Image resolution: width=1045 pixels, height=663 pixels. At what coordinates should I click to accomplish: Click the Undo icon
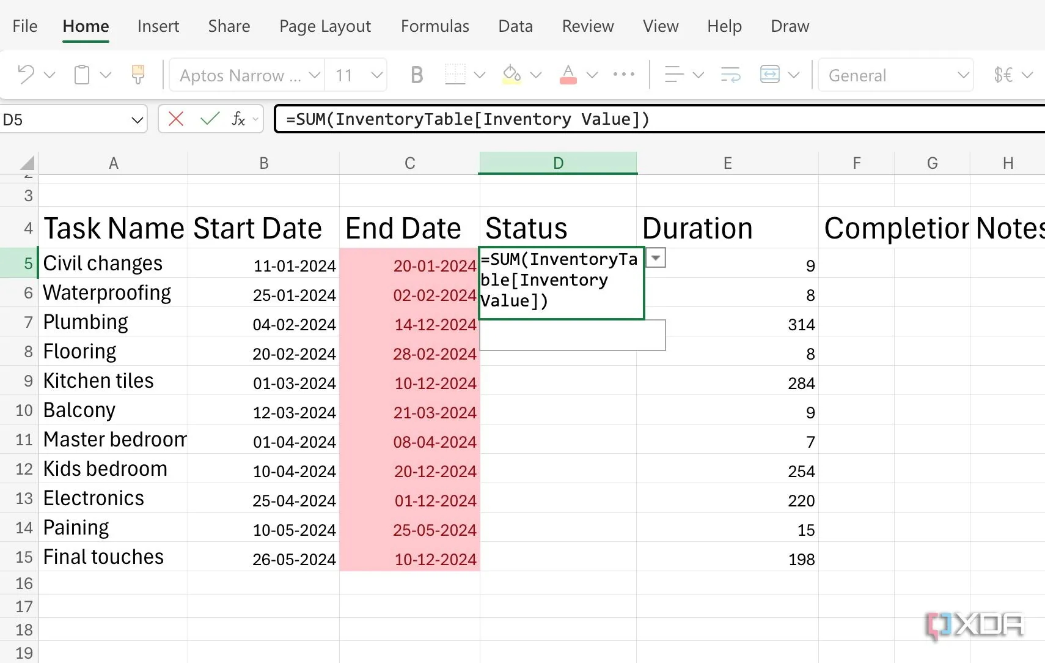tap(26, 75)
